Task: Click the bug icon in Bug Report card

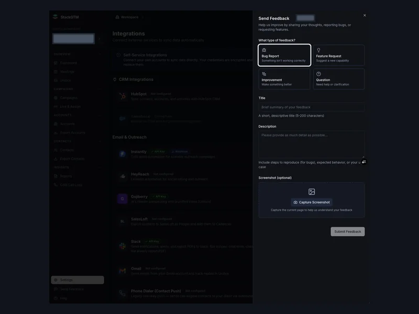Action: pos(264,50)
